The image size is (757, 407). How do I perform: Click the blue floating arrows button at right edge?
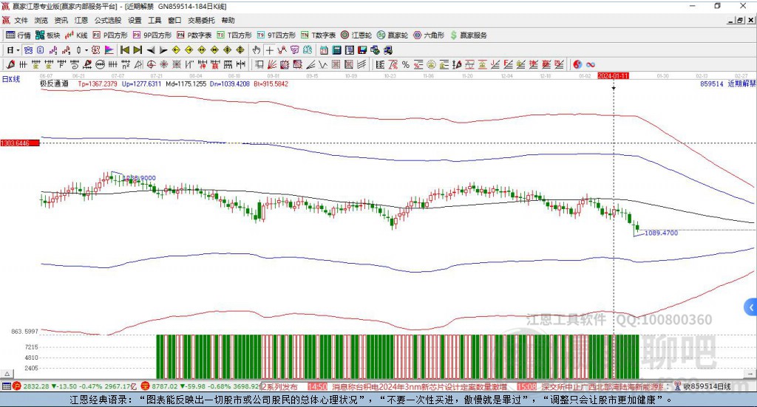click(751, 307)
